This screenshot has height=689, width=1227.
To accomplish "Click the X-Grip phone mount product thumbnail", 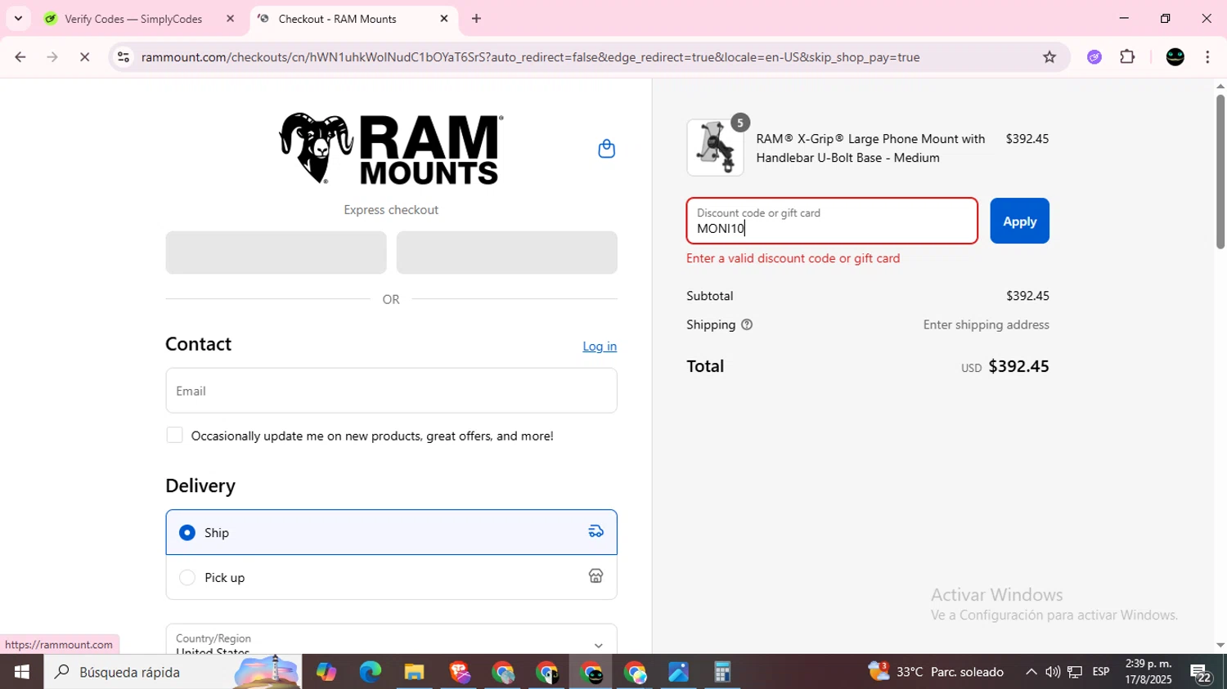I will click(715, 148).
